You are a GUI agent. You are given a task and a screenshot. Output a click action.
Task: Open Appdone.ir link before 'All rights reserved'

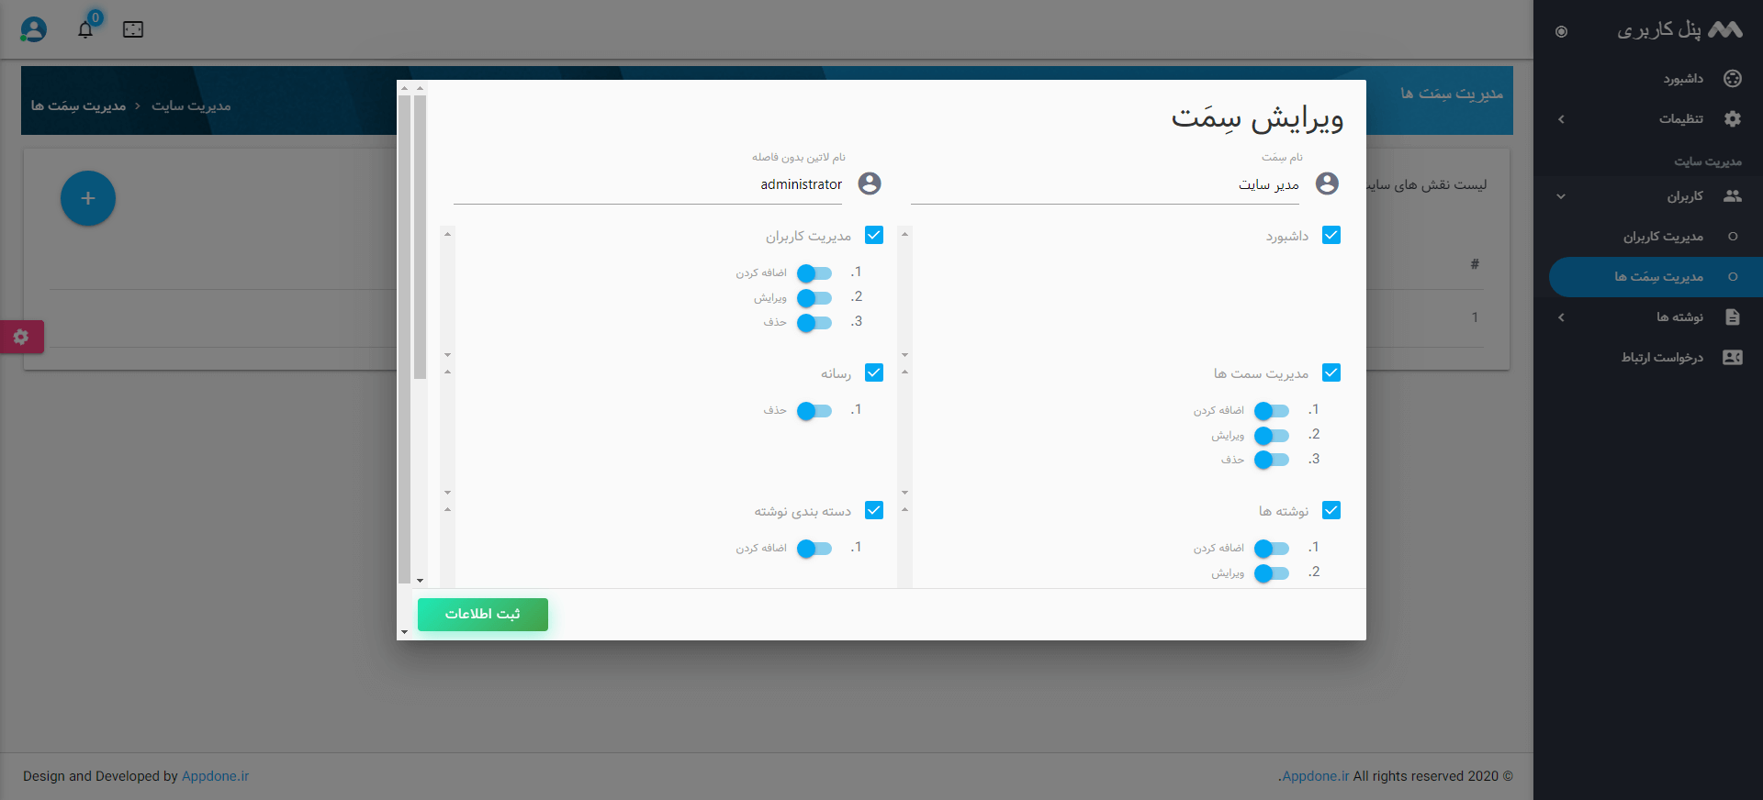point(1314,776)
